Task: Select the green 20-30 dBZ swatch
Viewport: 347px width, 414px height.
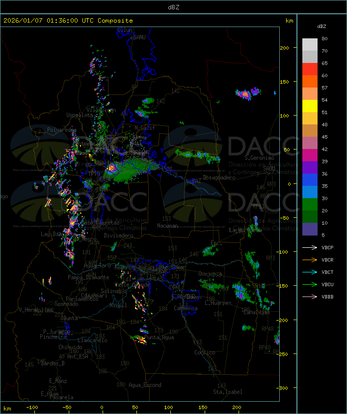Action: point(310,204)
